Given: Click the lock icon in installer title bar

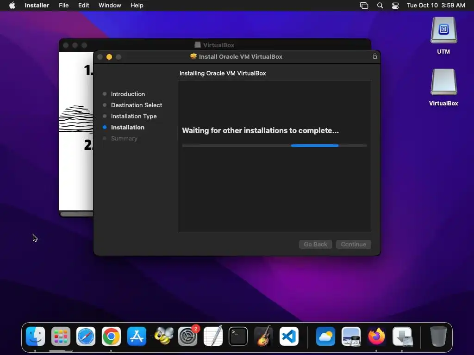Looking at the screenshot, I should click(x=375, y=56).
